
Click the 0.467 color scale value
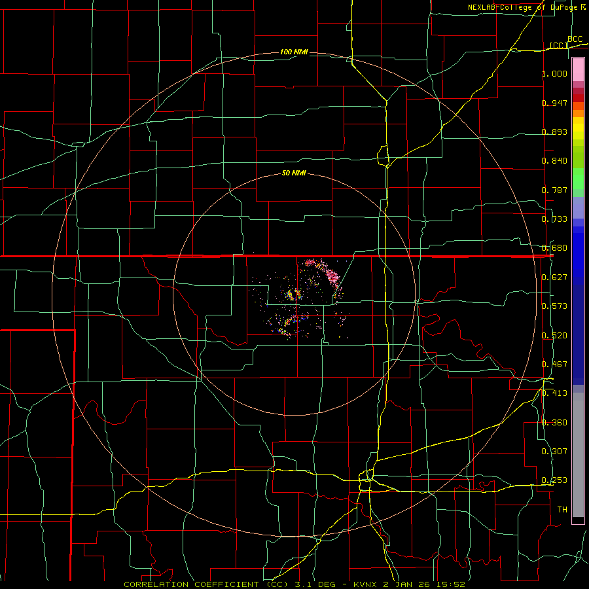pos(554,365)
